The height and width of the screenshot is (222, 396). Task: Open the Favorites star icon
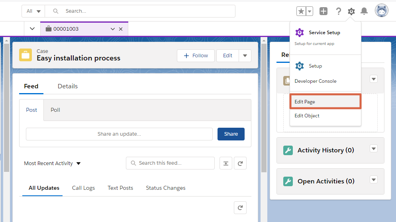(x=301, y=11)
